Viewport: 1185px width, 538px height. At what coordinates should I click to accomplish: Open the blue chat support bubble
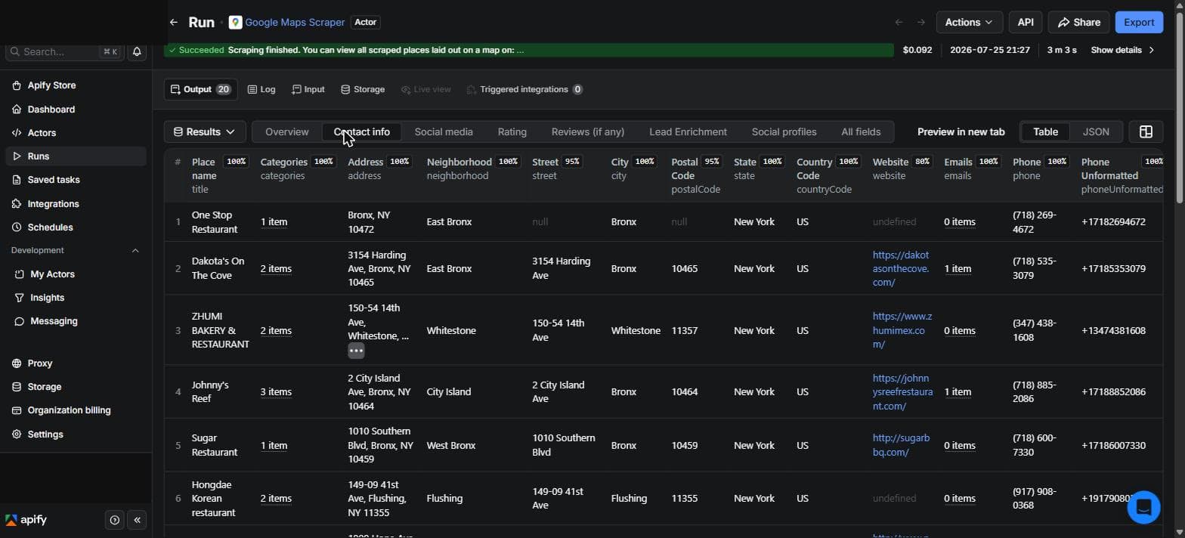(1143, 506)
